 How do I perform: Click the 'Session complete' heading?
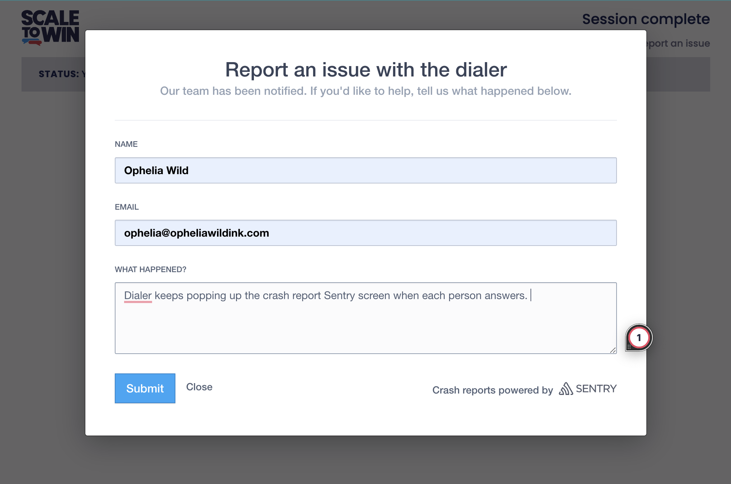point(646,19)
